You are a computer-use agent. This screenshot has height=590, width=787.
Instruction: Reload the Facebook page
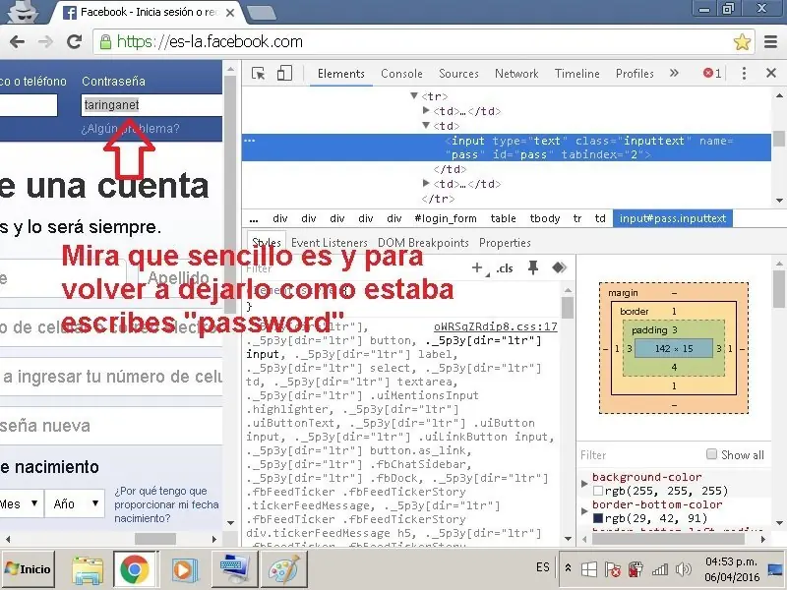click(x=75, y=41)
